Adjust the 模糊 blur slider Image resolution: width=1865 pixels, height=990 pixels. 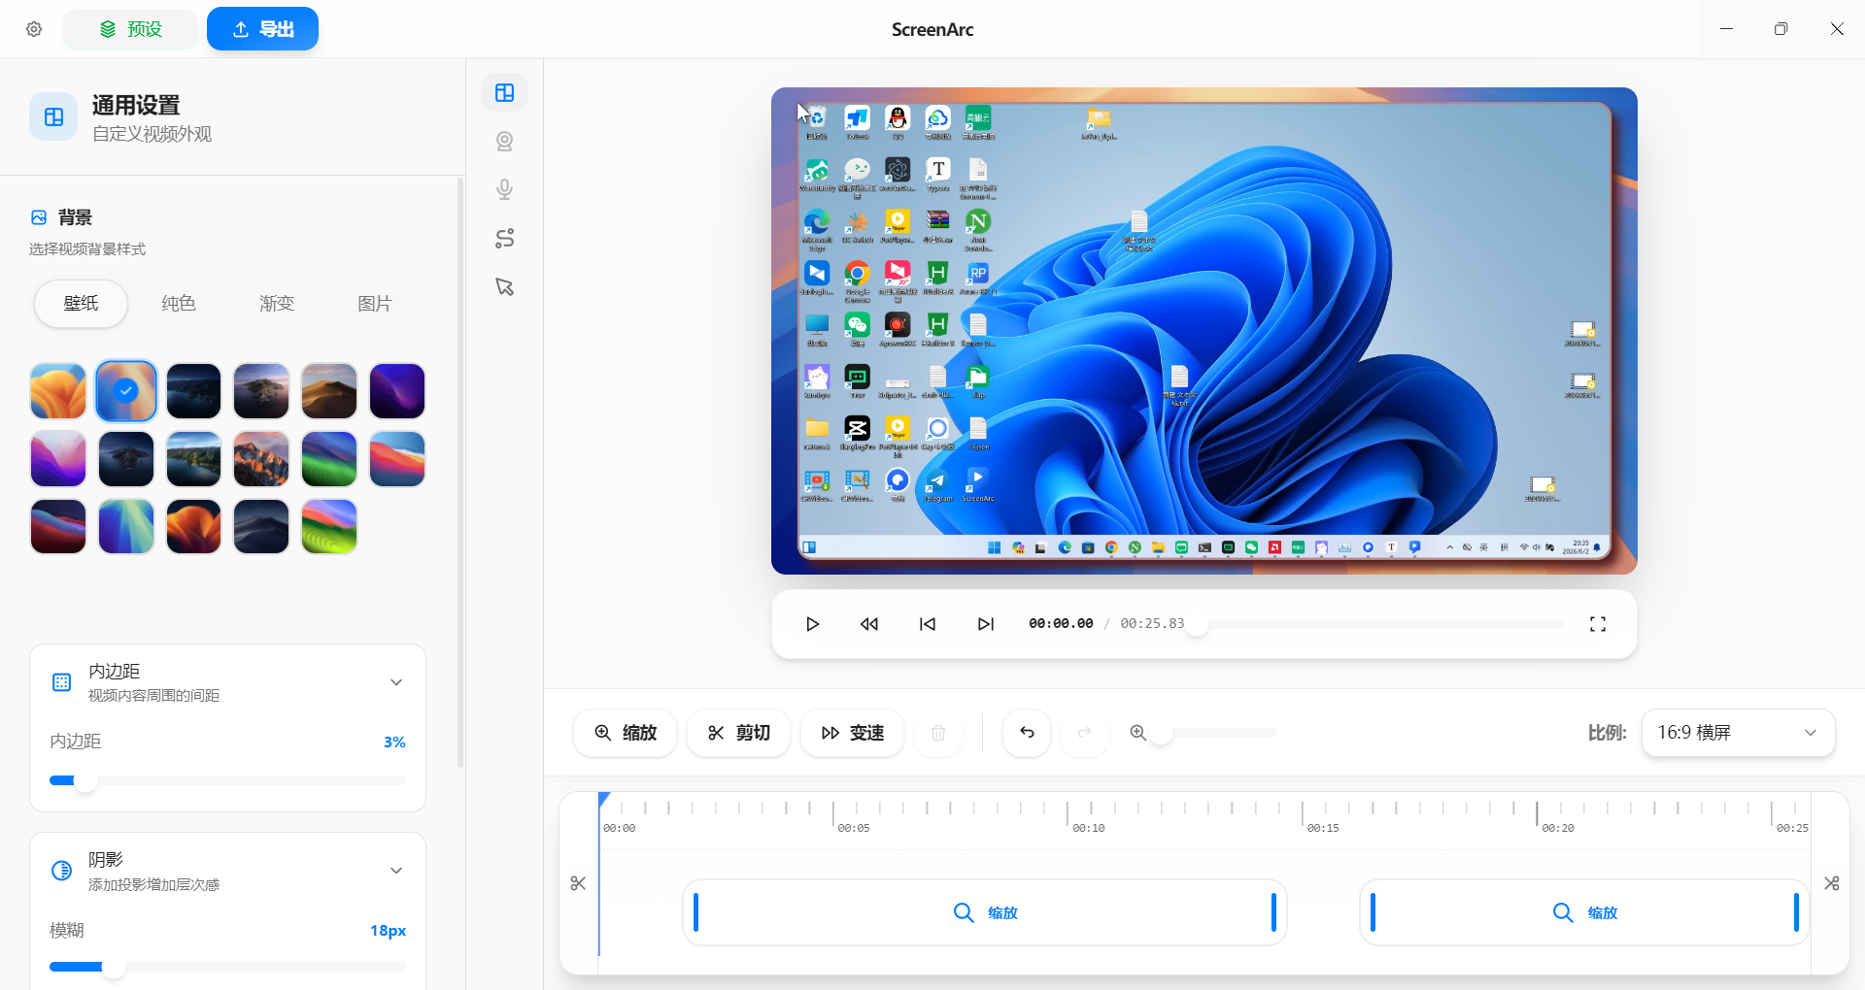click(227, 968)
